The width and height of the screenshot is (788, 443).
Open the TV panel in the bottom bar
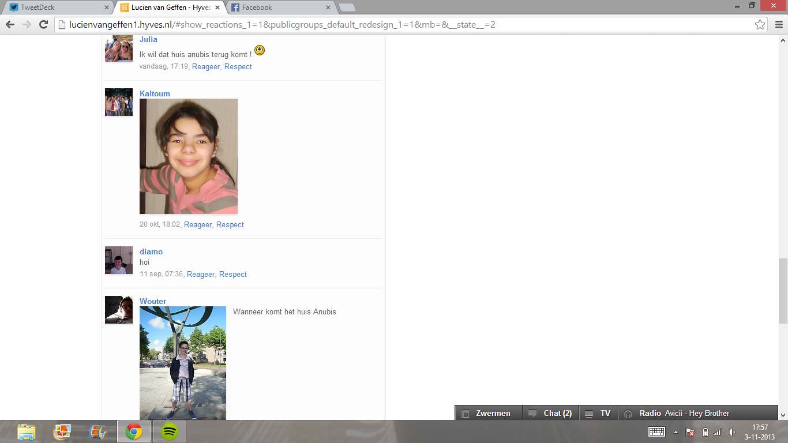point(599,413)
